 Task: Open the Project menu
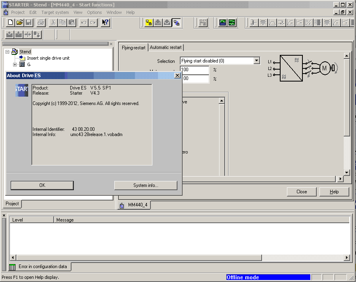pyautogui.click(x=18, y=12)
